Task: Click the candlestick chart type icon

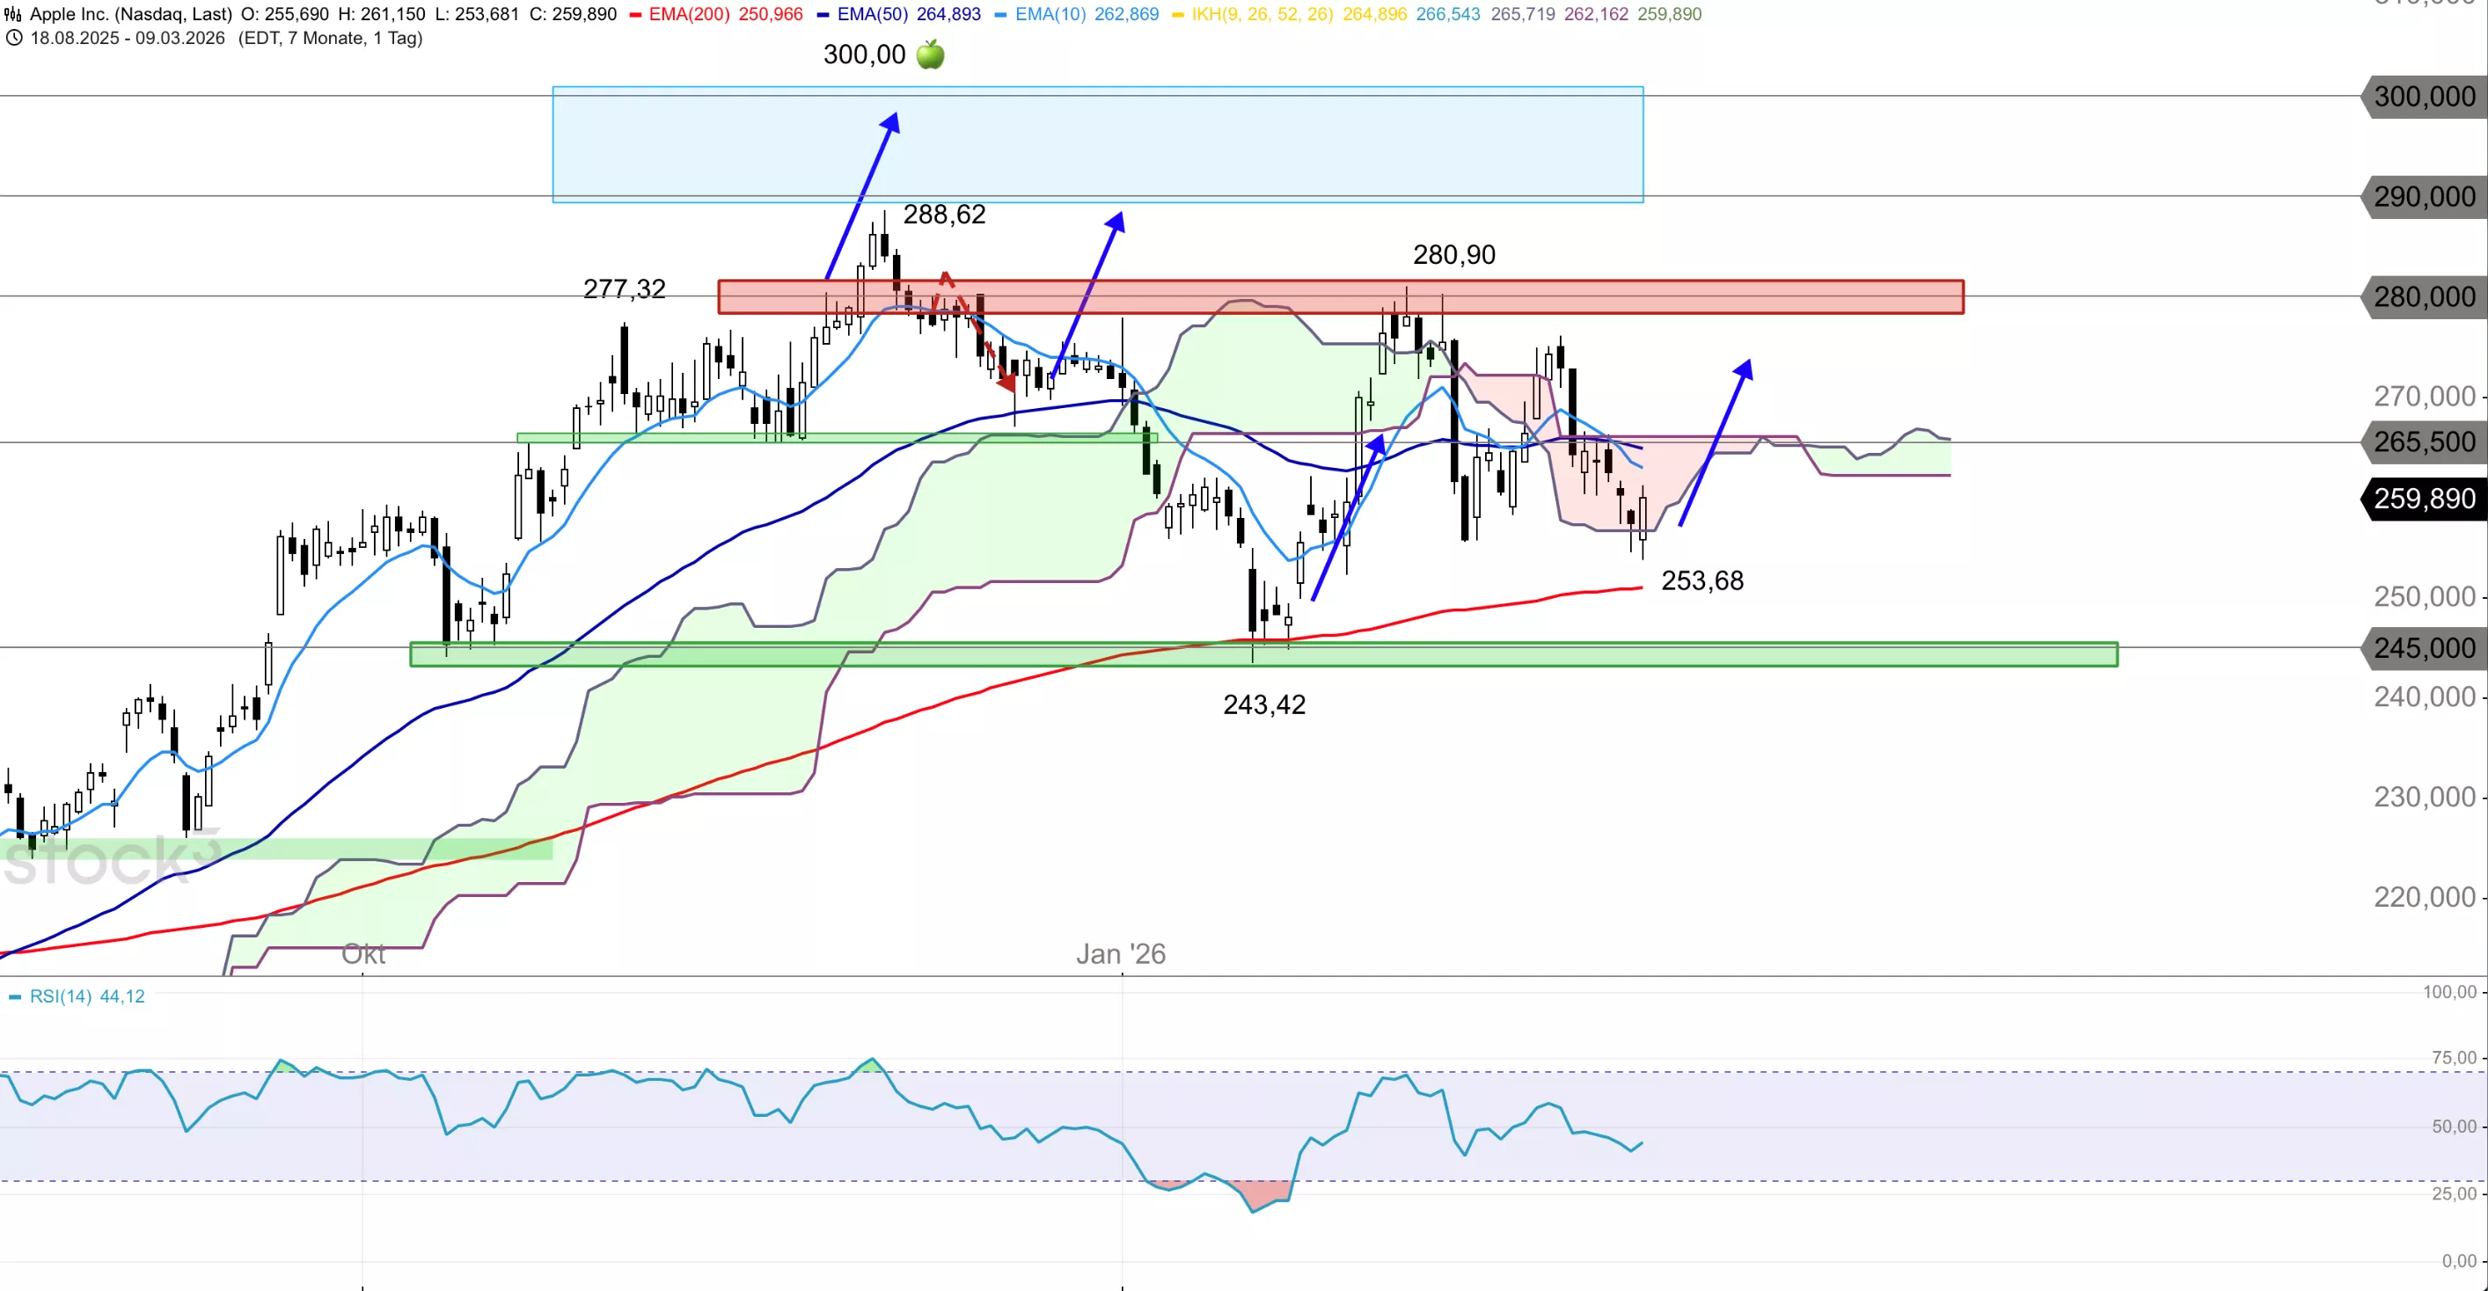Action: coord(12,14)
